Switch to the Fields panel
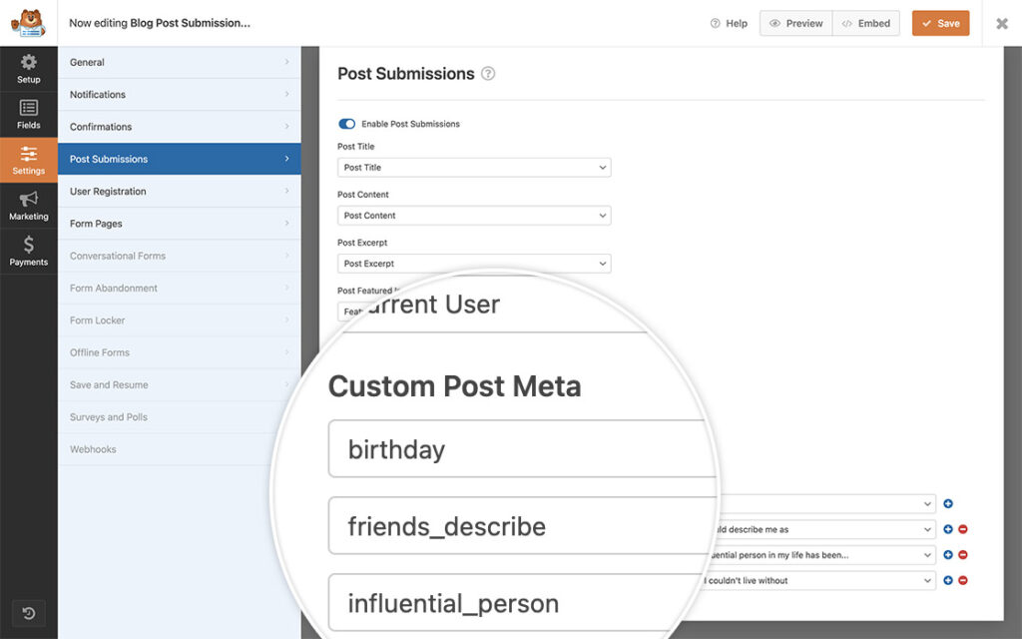Screen dimensions: 1022x639 [x=28, y=114]
